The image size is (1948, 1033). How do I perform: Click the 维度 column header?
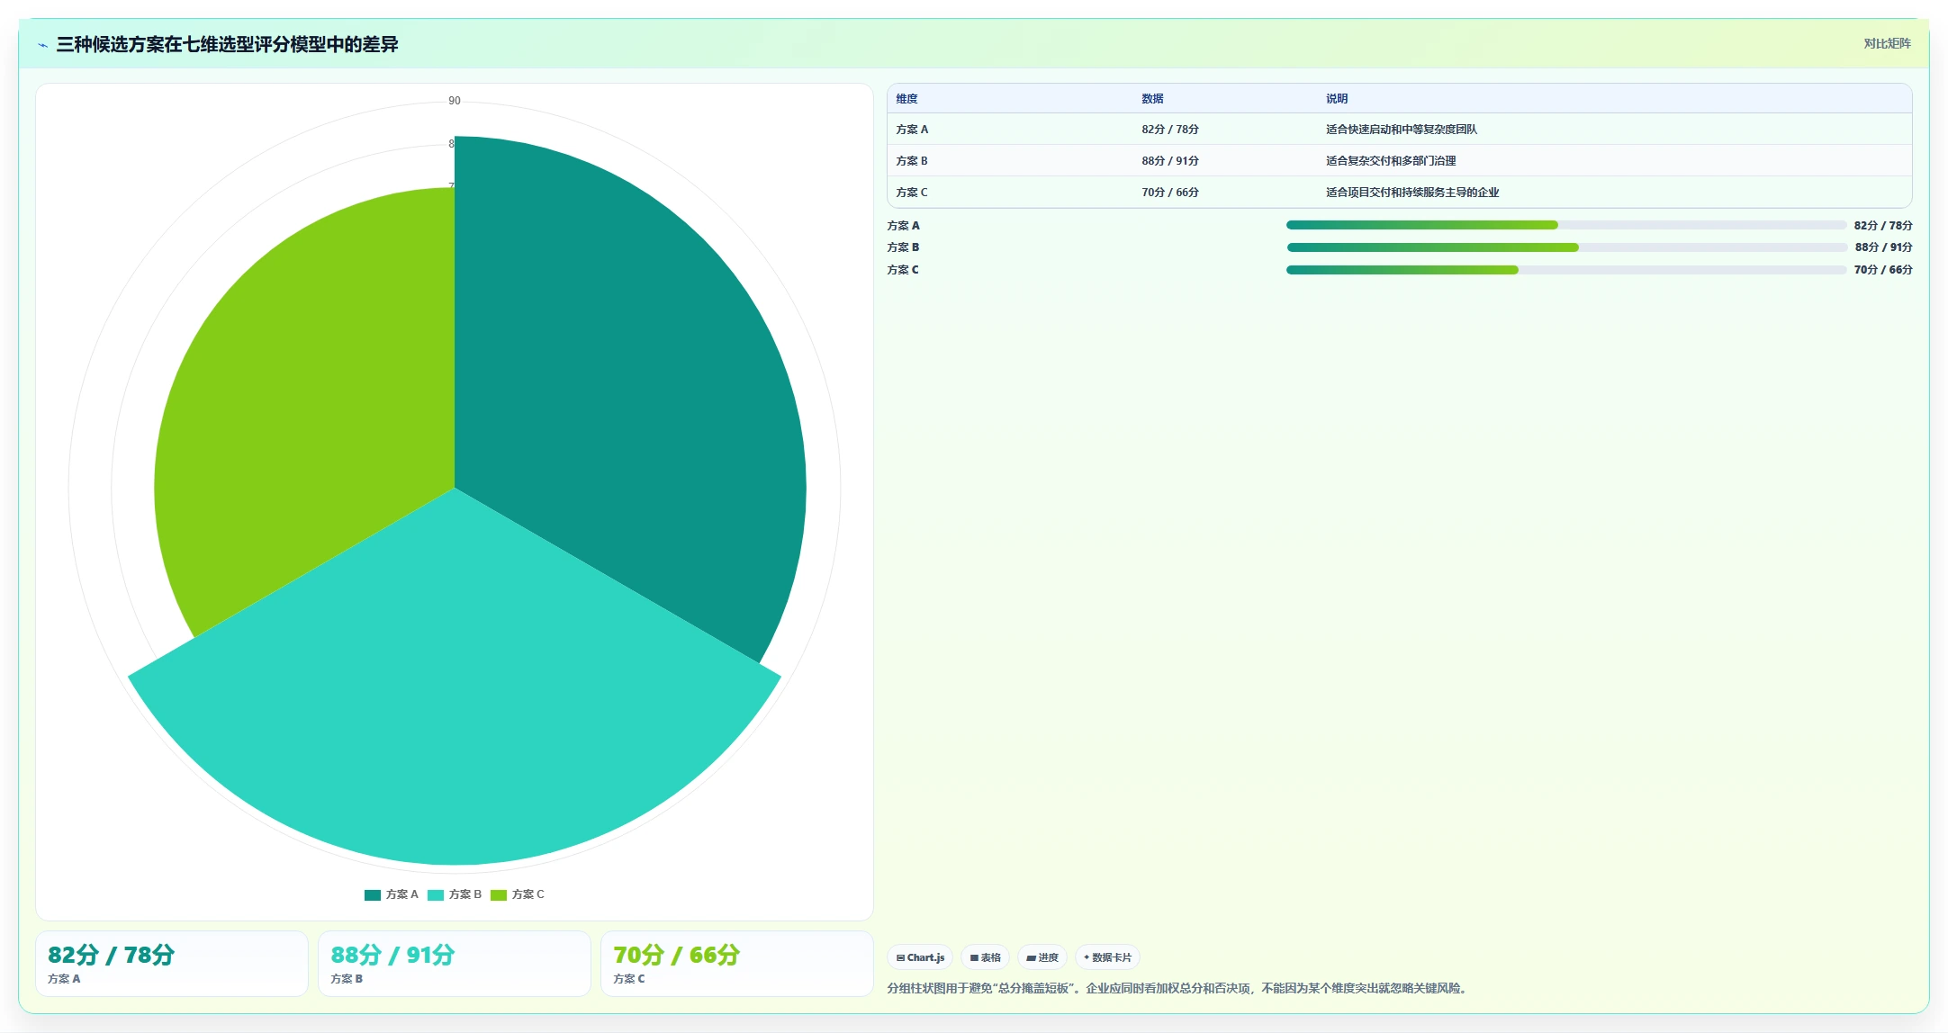click(x=906, y=99)
